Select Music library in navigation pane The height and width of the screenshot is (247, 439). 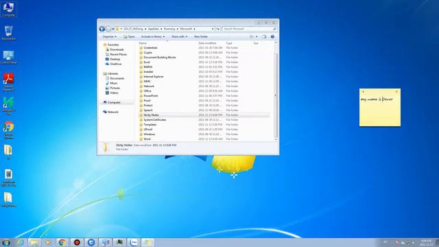click(x=112, y=83)
